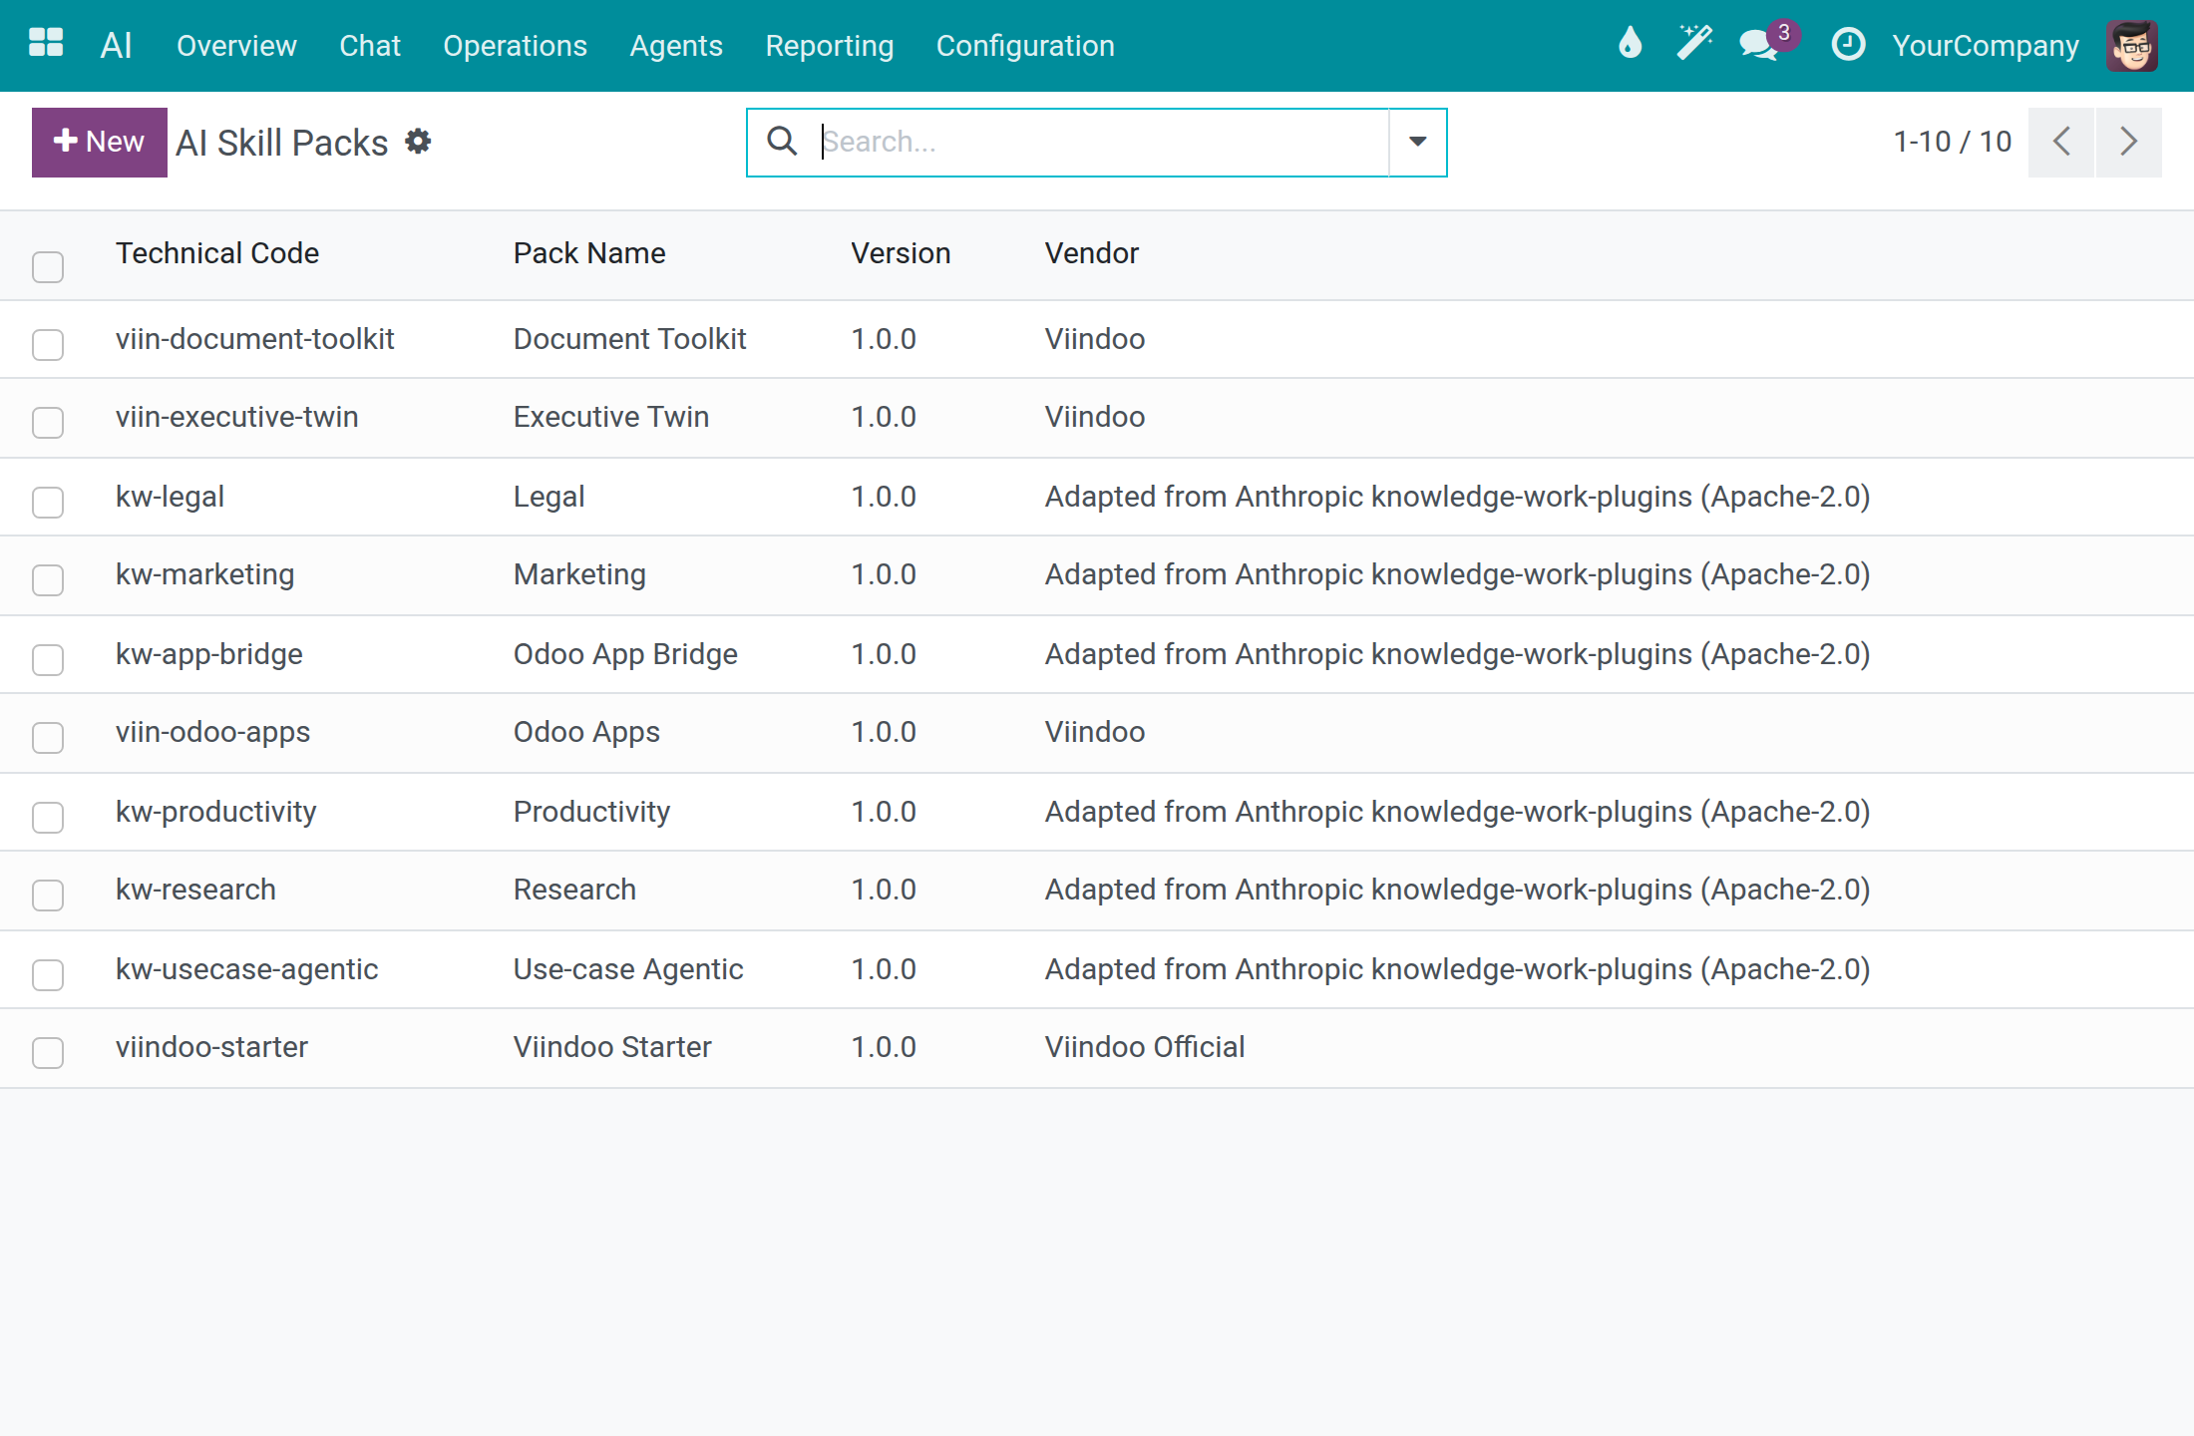Open the Operations menu
The height and width of the screenshot is (1436, 2194).
[515, 46]
